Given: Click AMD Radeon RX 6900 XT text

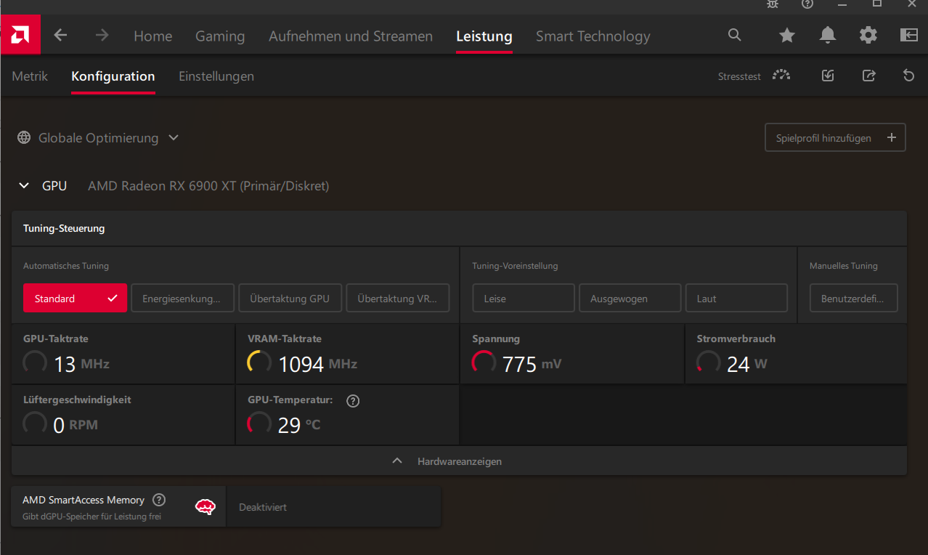Looking at the screenshot, I should point(208,186).
